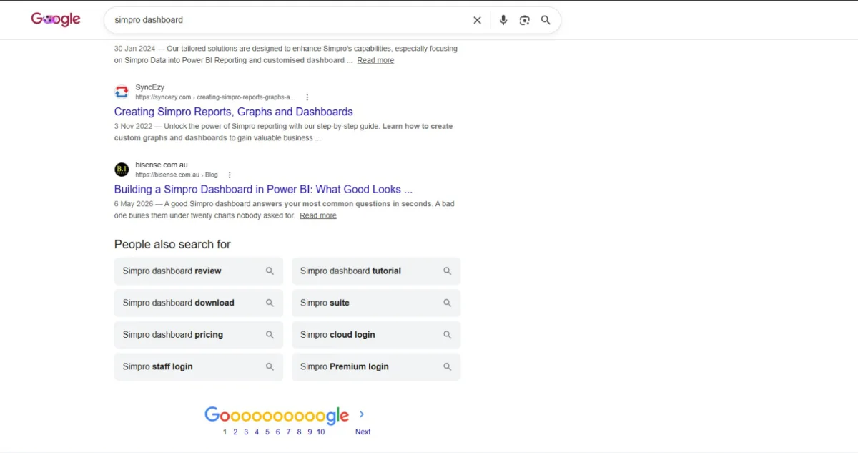Search for Simpro cloud login
Image resolution: width=858 pixels, height=453 pixels.
tap(376, 335)
